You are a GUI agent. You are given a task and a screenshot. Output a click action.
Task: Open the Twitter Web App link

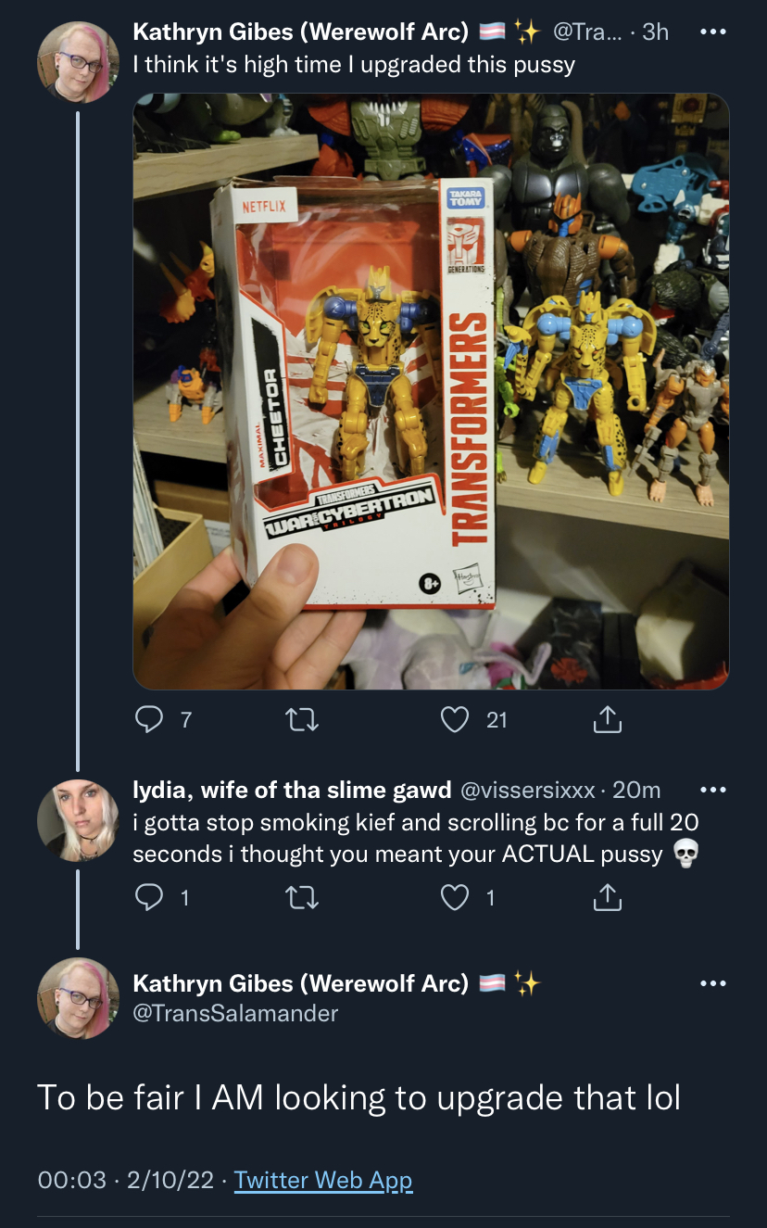(323, 1180)
